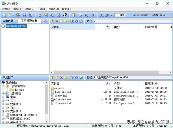173x128 pixels.
Task: Click the 大小总计 0KB size field
Action: coord(119,15)
